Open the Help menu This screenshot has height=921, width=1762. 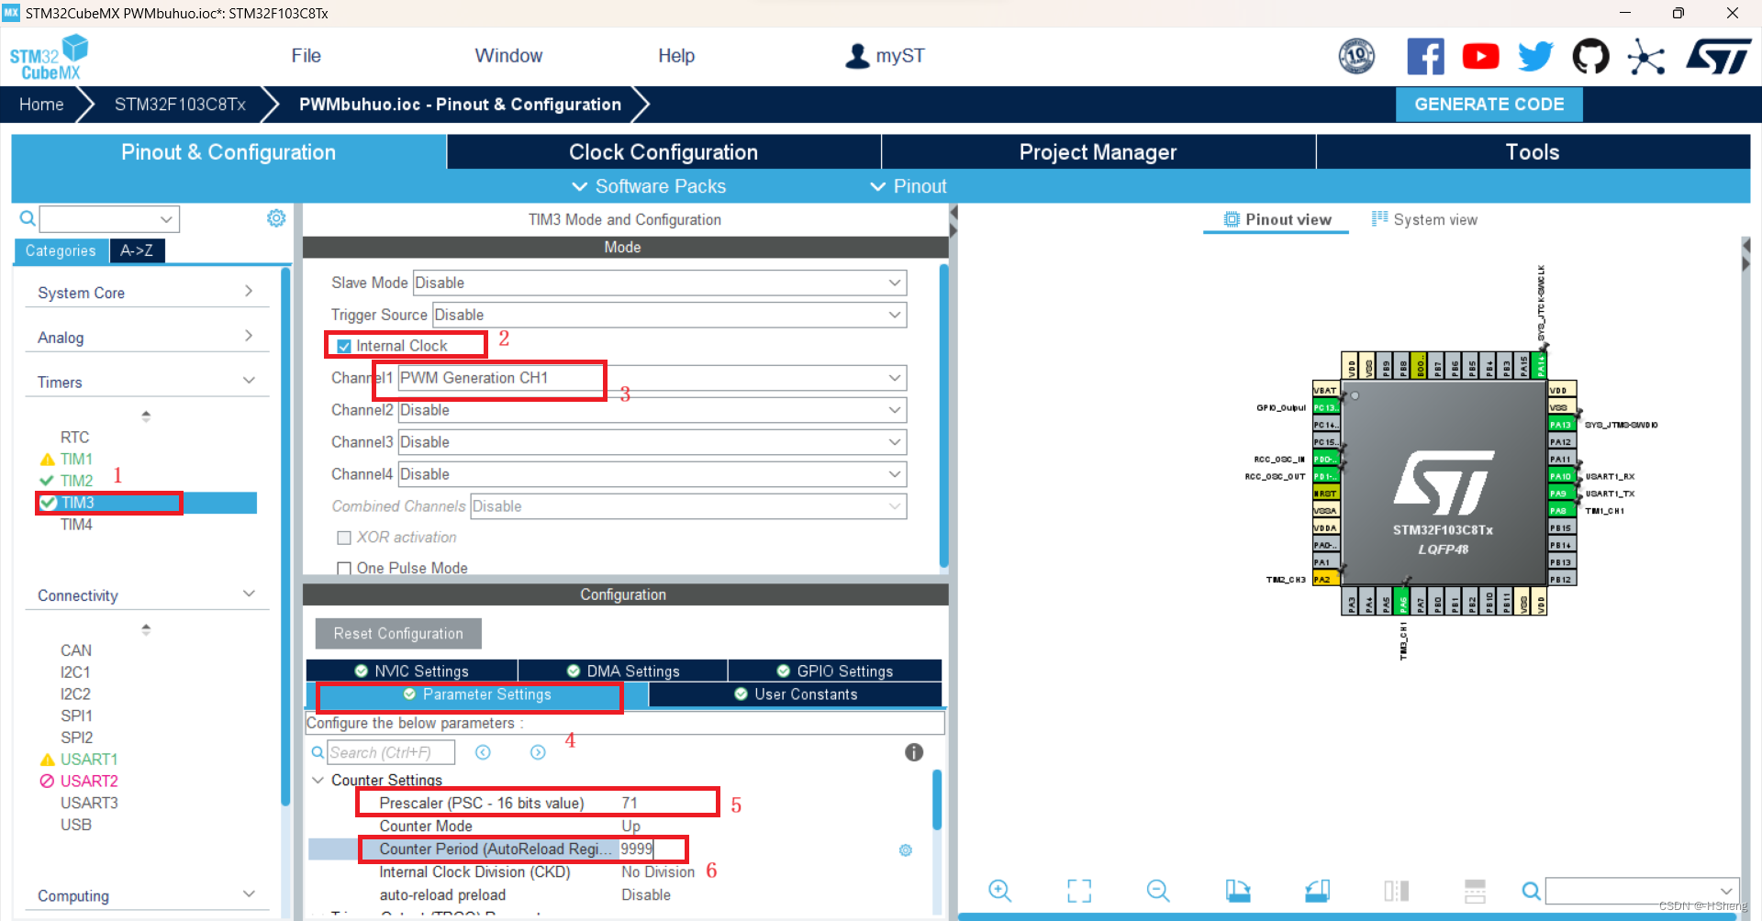676,56
